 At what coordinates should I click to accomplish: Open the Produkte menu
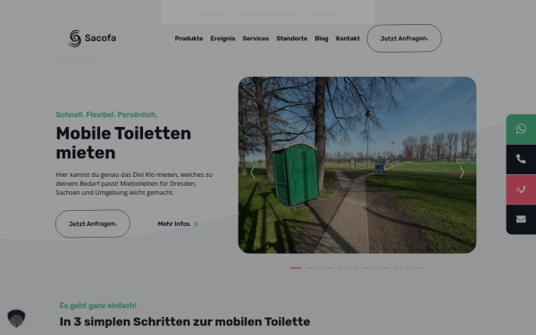click(x=188, y=38)
